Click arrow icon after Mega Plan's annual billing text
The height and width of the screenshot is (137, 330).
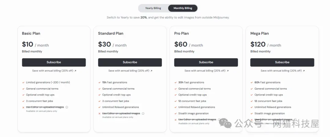304,71
